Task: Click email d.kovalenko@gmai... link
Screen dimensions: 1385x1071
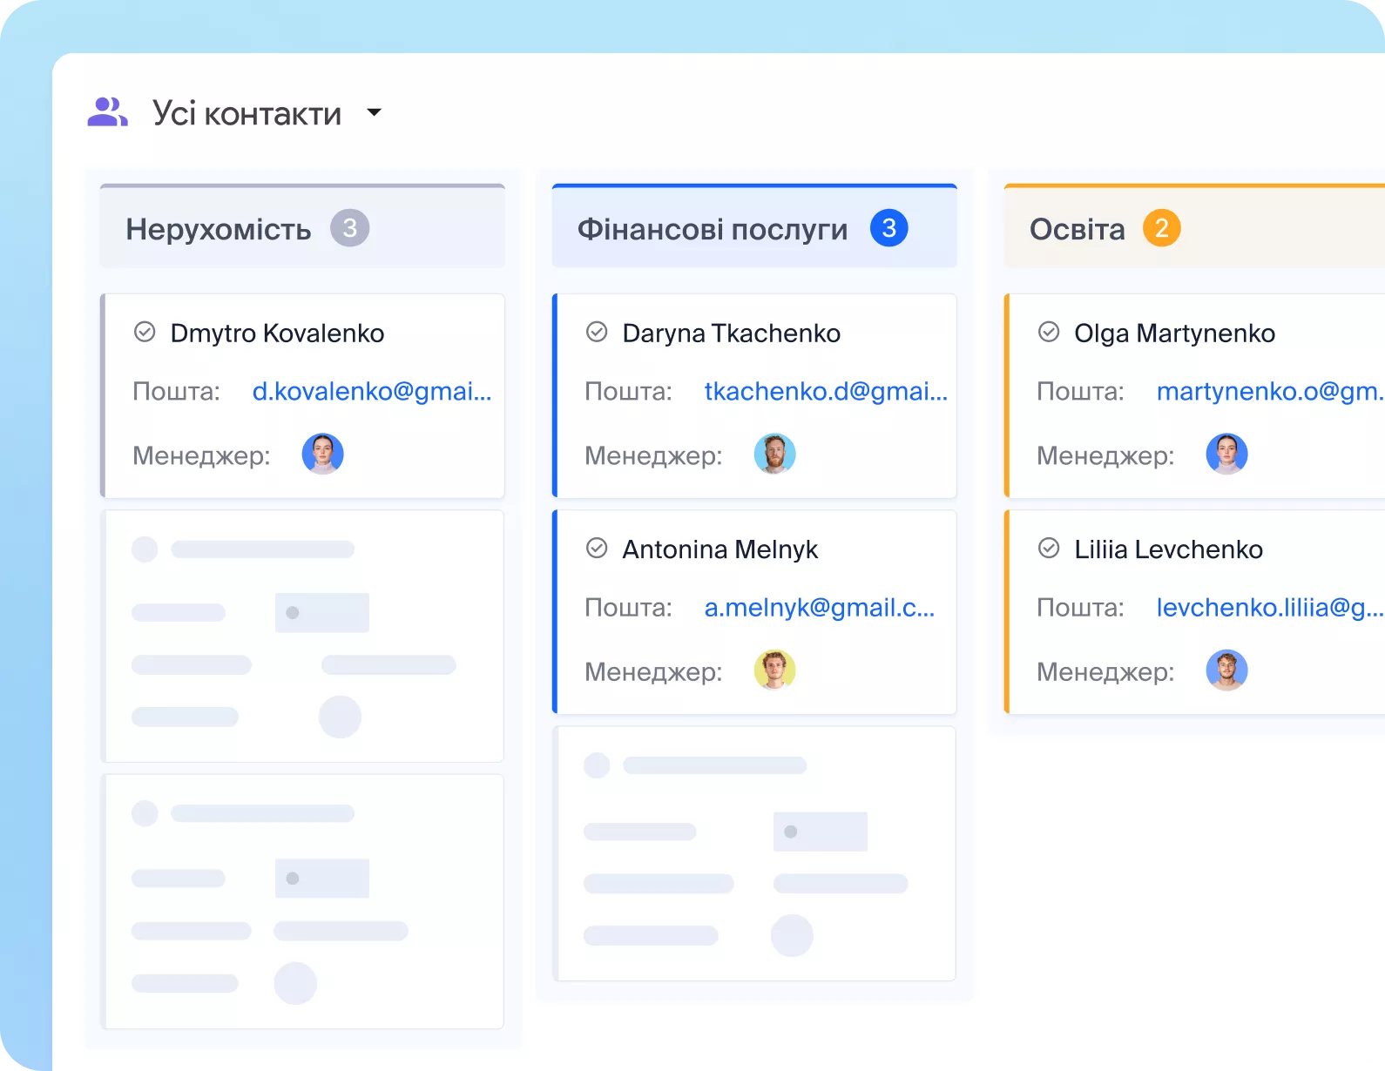Action: click(372, 392)
